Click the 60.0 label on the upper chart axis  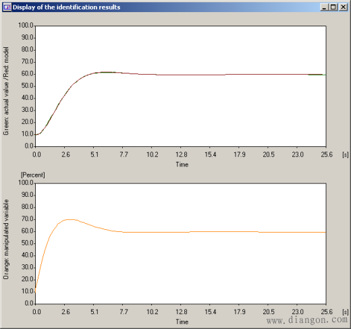(x=28, y=73)
